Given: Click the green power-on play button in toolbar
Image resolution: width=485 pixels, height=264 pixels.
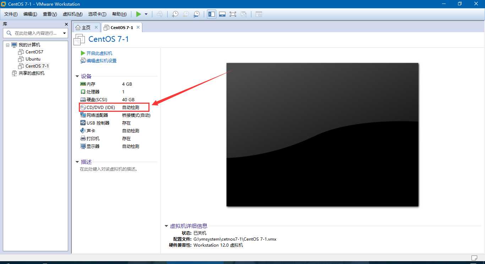Looking at the screenshot, I should pyautogui.click(x=138, y=14).
